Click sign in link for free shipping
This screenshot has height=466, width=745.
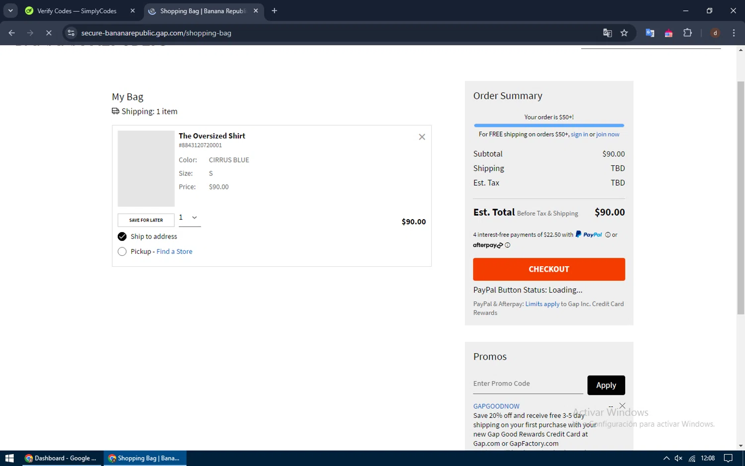click(579, 134)
